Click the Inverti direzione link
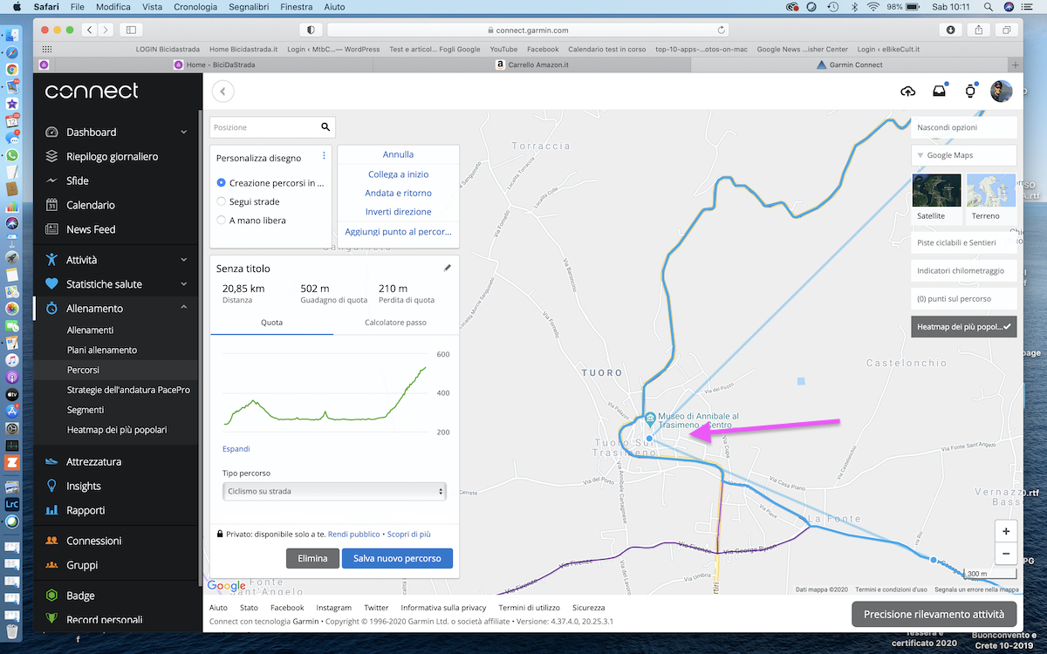1047x654 pixels. pyautogui.click(x=398, y=212)
